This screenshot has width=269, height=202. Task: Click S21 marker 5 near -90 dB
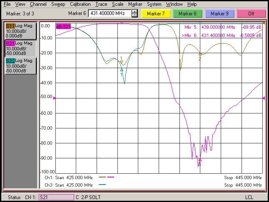click(200, 160)
